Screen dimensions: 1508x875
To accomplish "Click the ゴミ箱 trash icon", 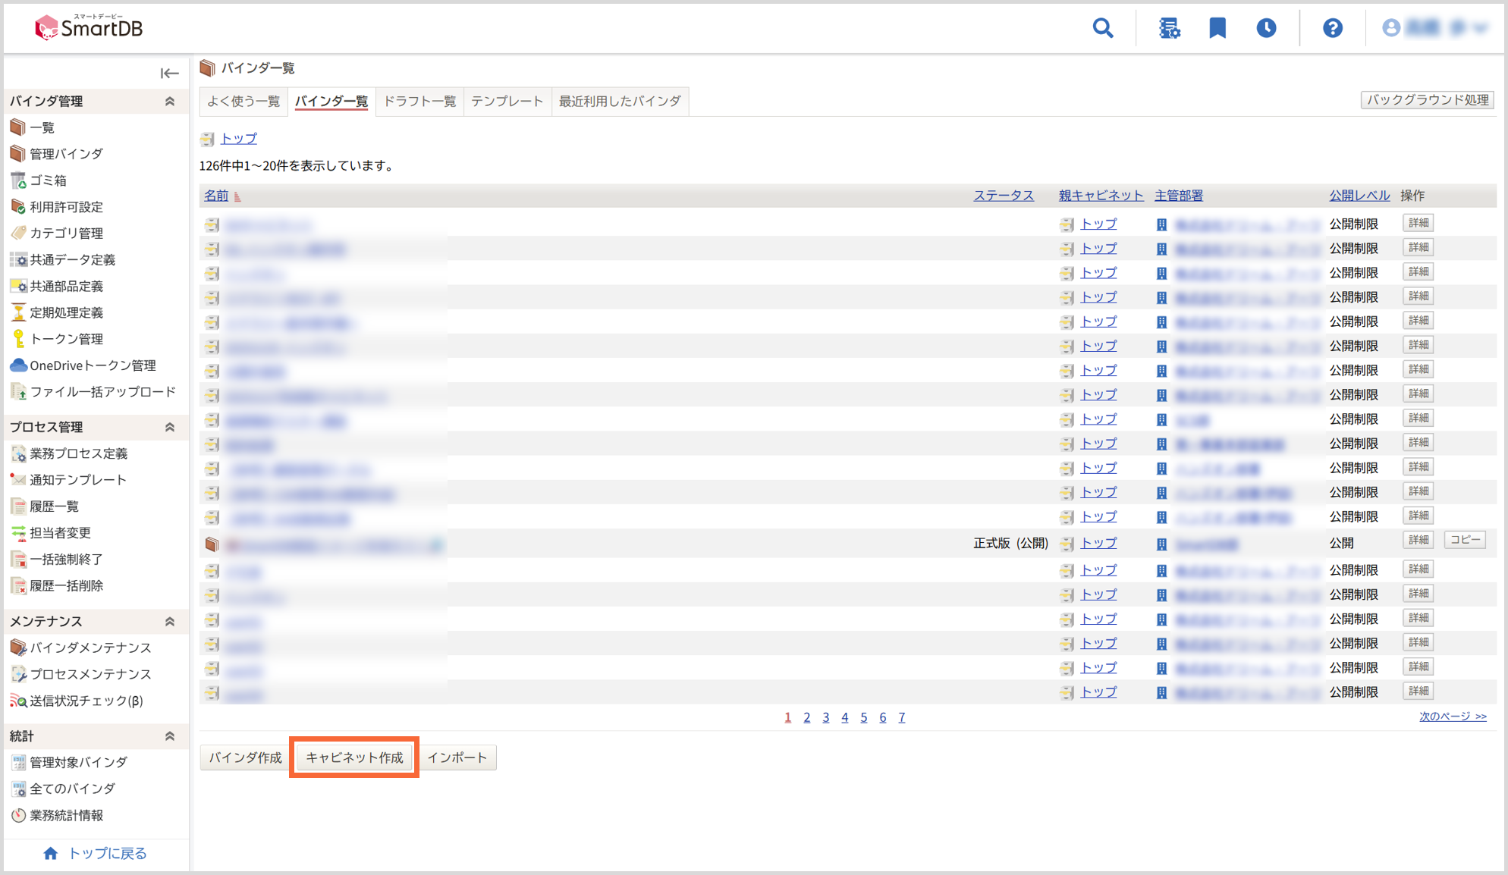I will click(18, 180).
